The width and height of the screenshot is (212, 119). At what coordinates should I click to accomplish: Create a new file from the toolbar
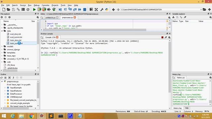click(4, 10)
